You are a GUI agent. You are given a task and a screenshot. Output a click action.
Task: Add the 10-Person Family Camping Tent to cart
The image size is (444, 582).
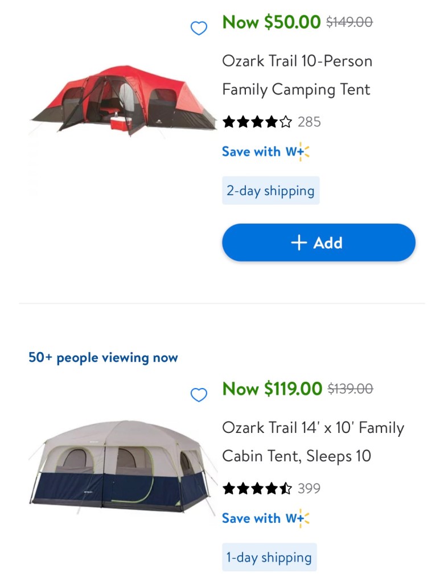318,243
